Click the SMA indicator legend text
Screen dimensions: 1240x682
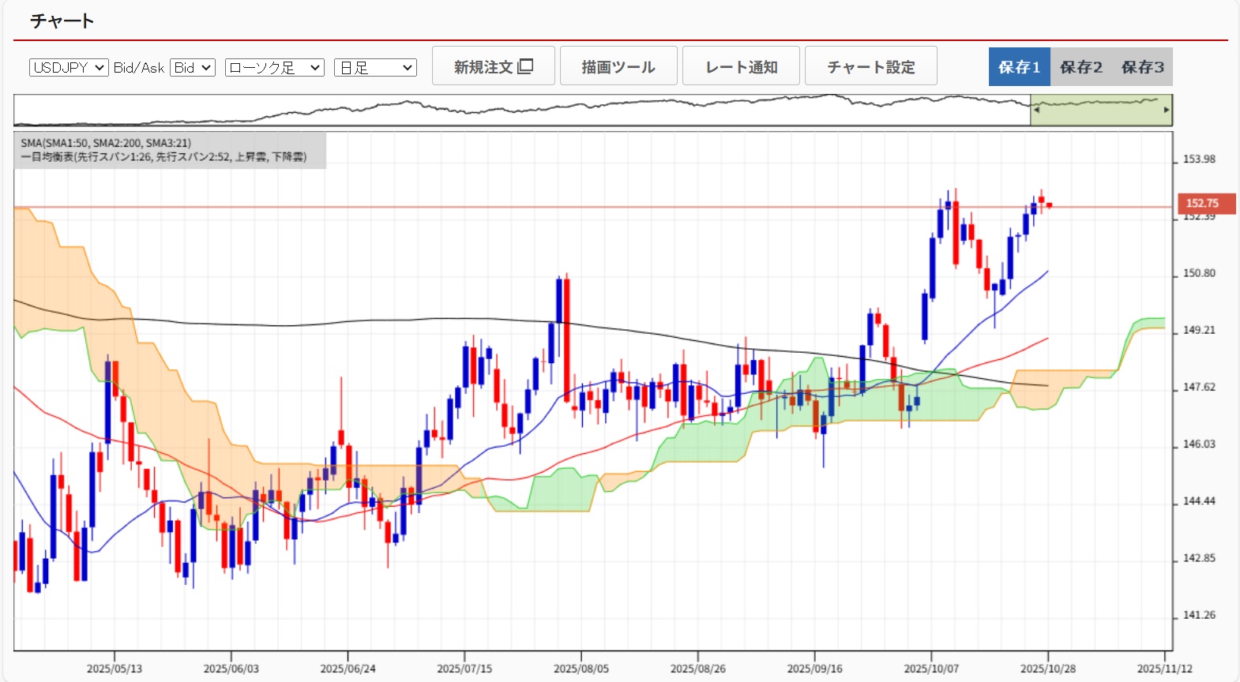(106, 143)
